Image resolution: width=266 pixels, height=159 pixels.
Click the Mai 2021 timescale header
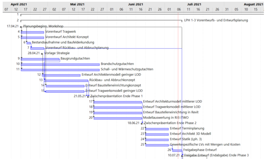pyautogui.click(x=77, y=4)
